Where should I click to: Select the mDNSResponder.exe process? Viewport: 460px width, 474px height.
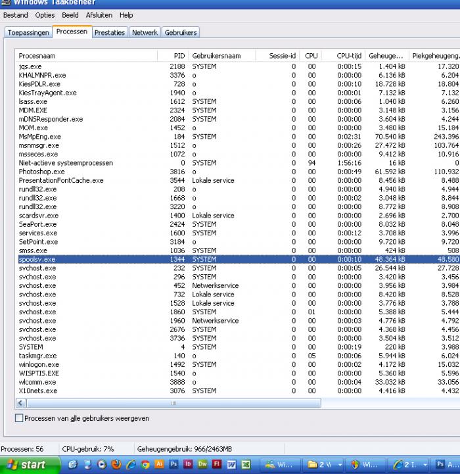[239, 119]
